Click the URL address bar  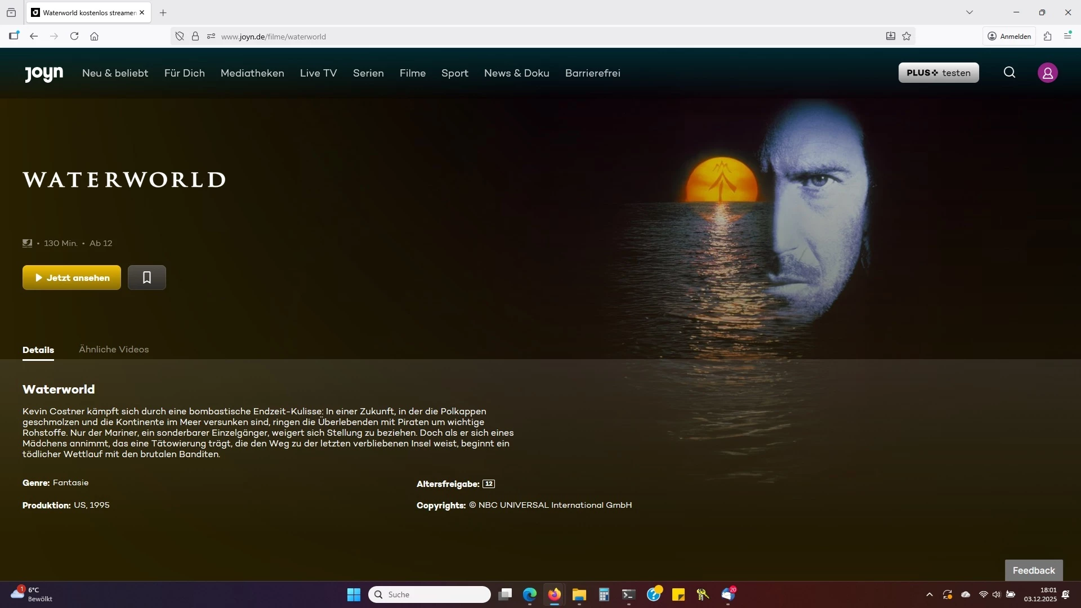[507, 37]
